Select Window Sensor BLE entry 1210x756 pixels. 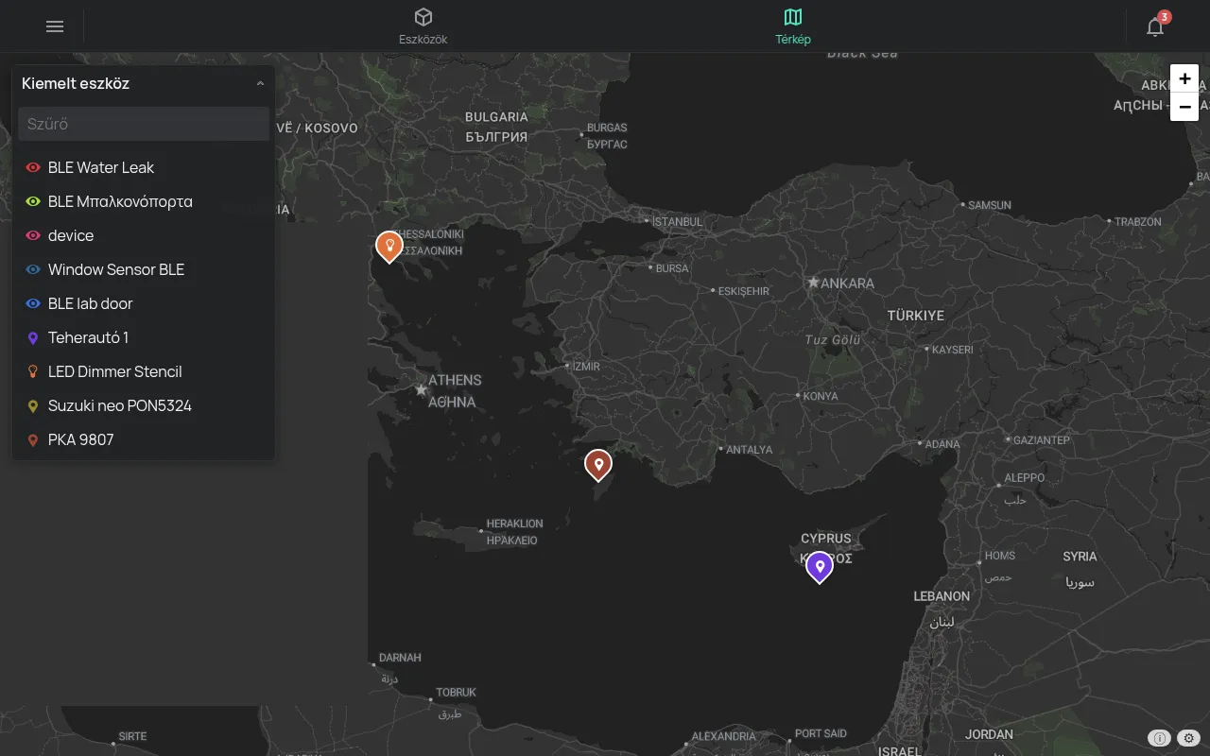[144, 269]
